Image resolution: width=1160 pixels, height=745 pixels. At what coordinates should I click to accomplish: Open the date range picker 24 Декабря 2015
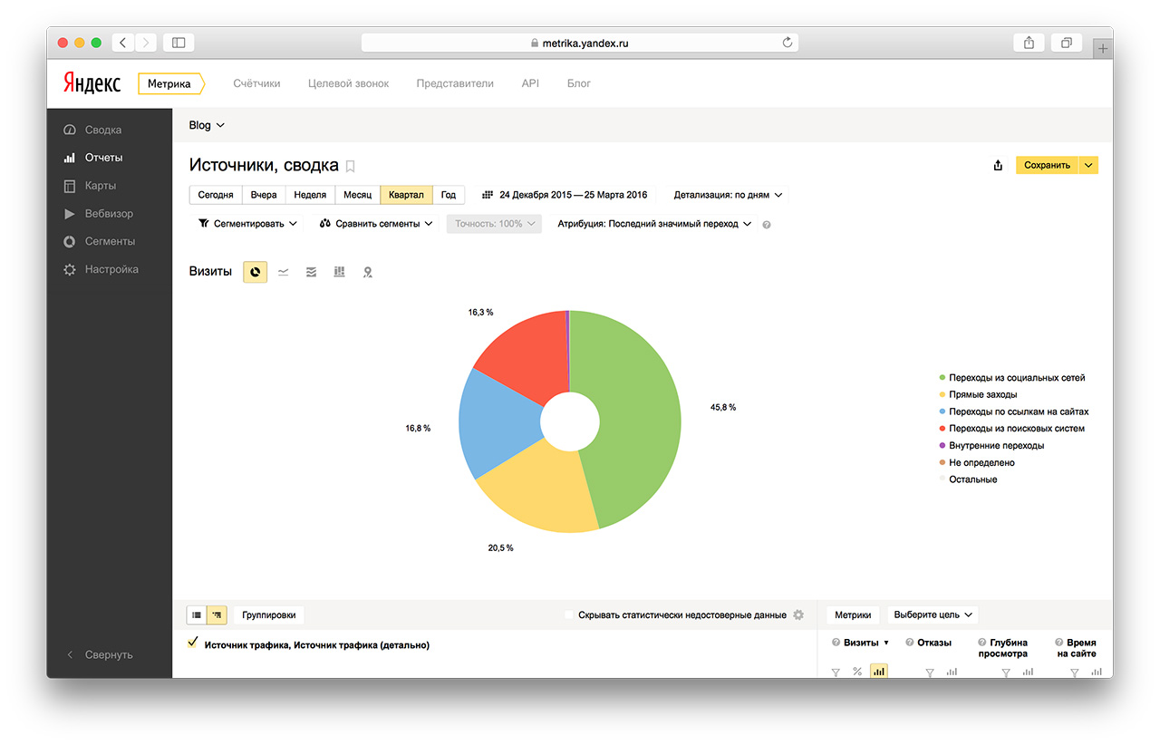565,195
